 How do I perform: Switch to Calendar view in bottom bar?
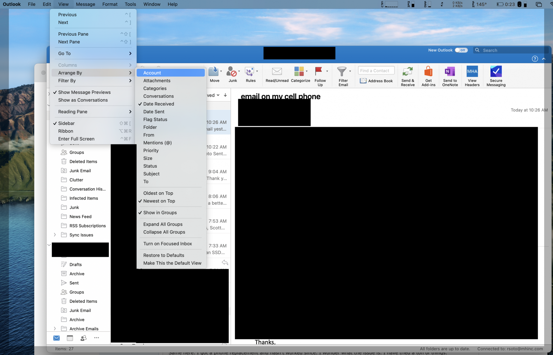70,338
